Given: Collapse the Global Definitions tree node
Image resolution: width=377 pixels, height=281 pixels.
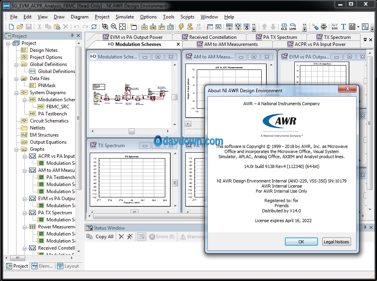Looking at the screenshot, I should [16, 64].
